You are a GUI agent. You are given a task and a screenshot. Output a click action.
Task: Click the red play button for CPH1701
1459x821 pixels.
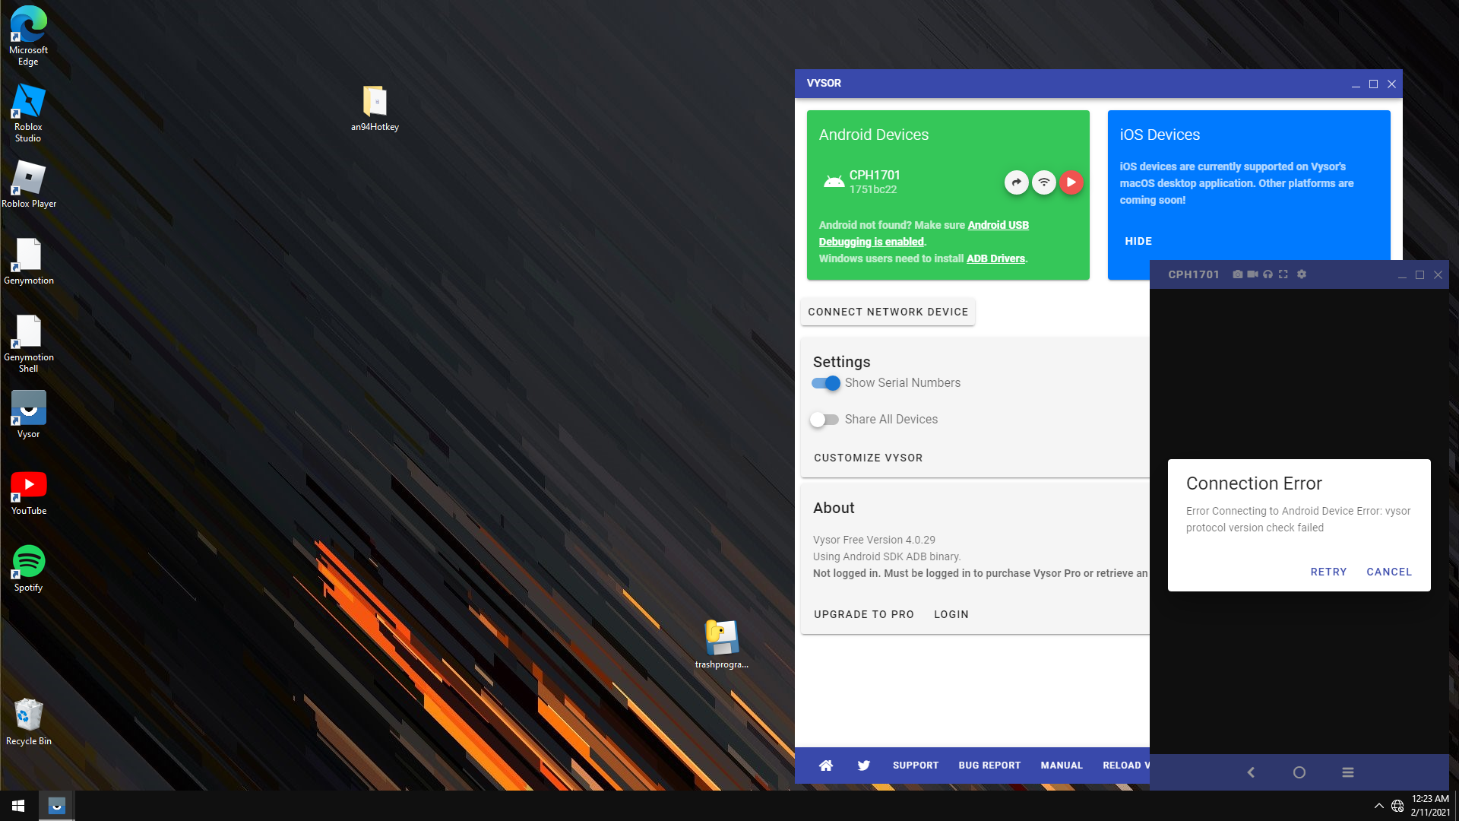[1071, 182]
